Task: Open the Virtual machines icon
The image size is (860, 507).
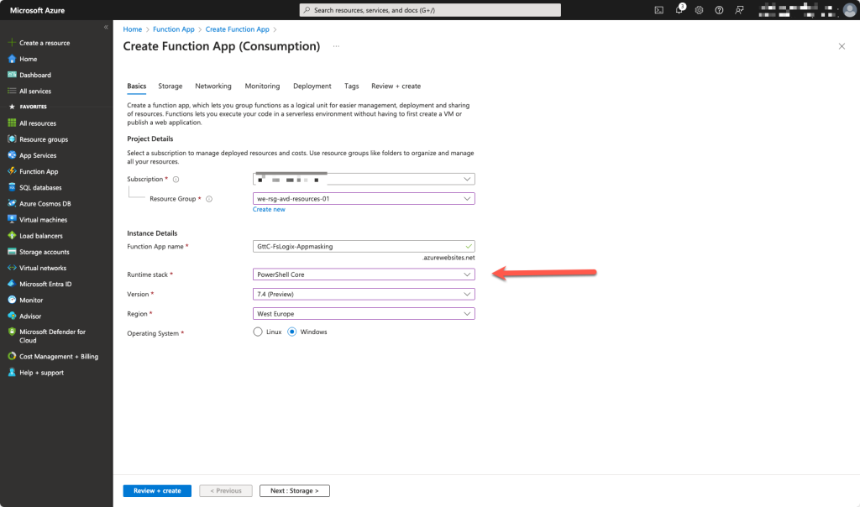Action: [12, 219]
